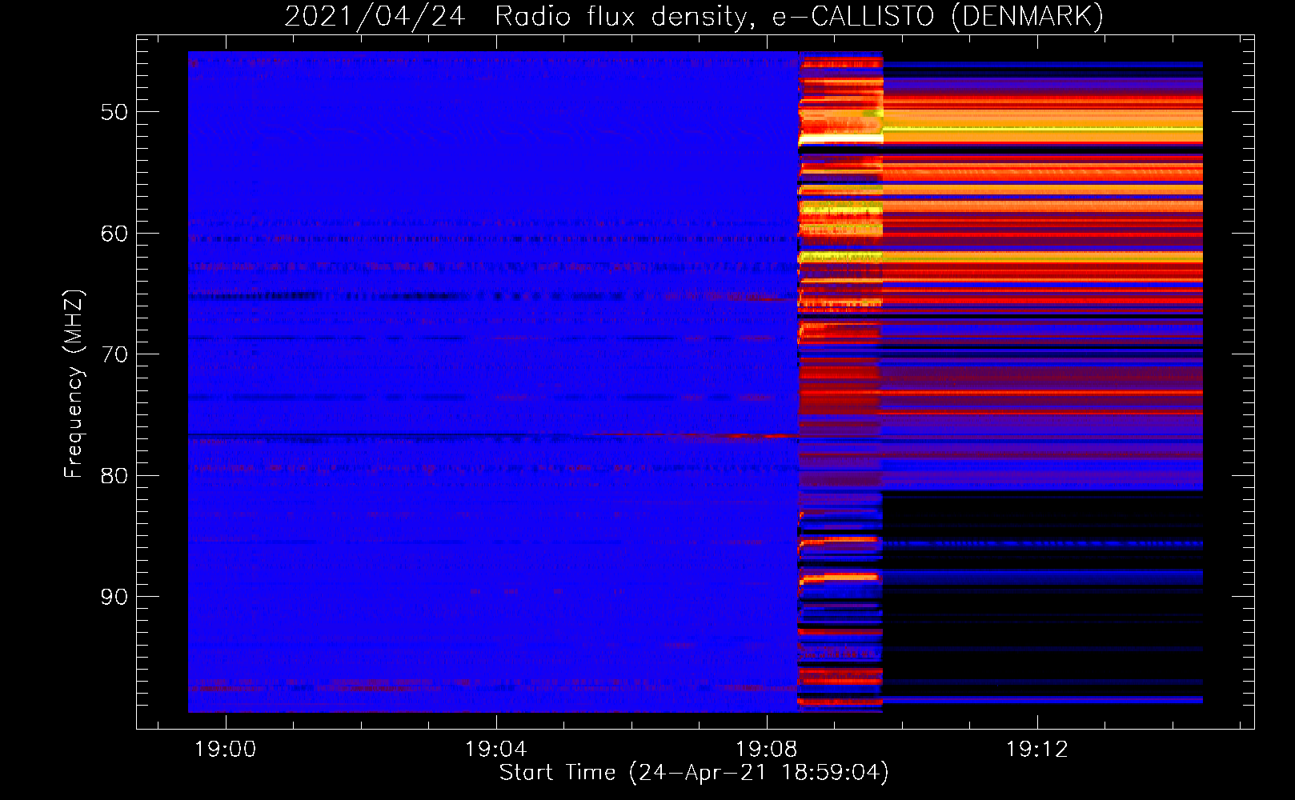Viewport: 1295px width, 800px height.
Task: Click the 19:04 time tick label
Action: point(496,749)
